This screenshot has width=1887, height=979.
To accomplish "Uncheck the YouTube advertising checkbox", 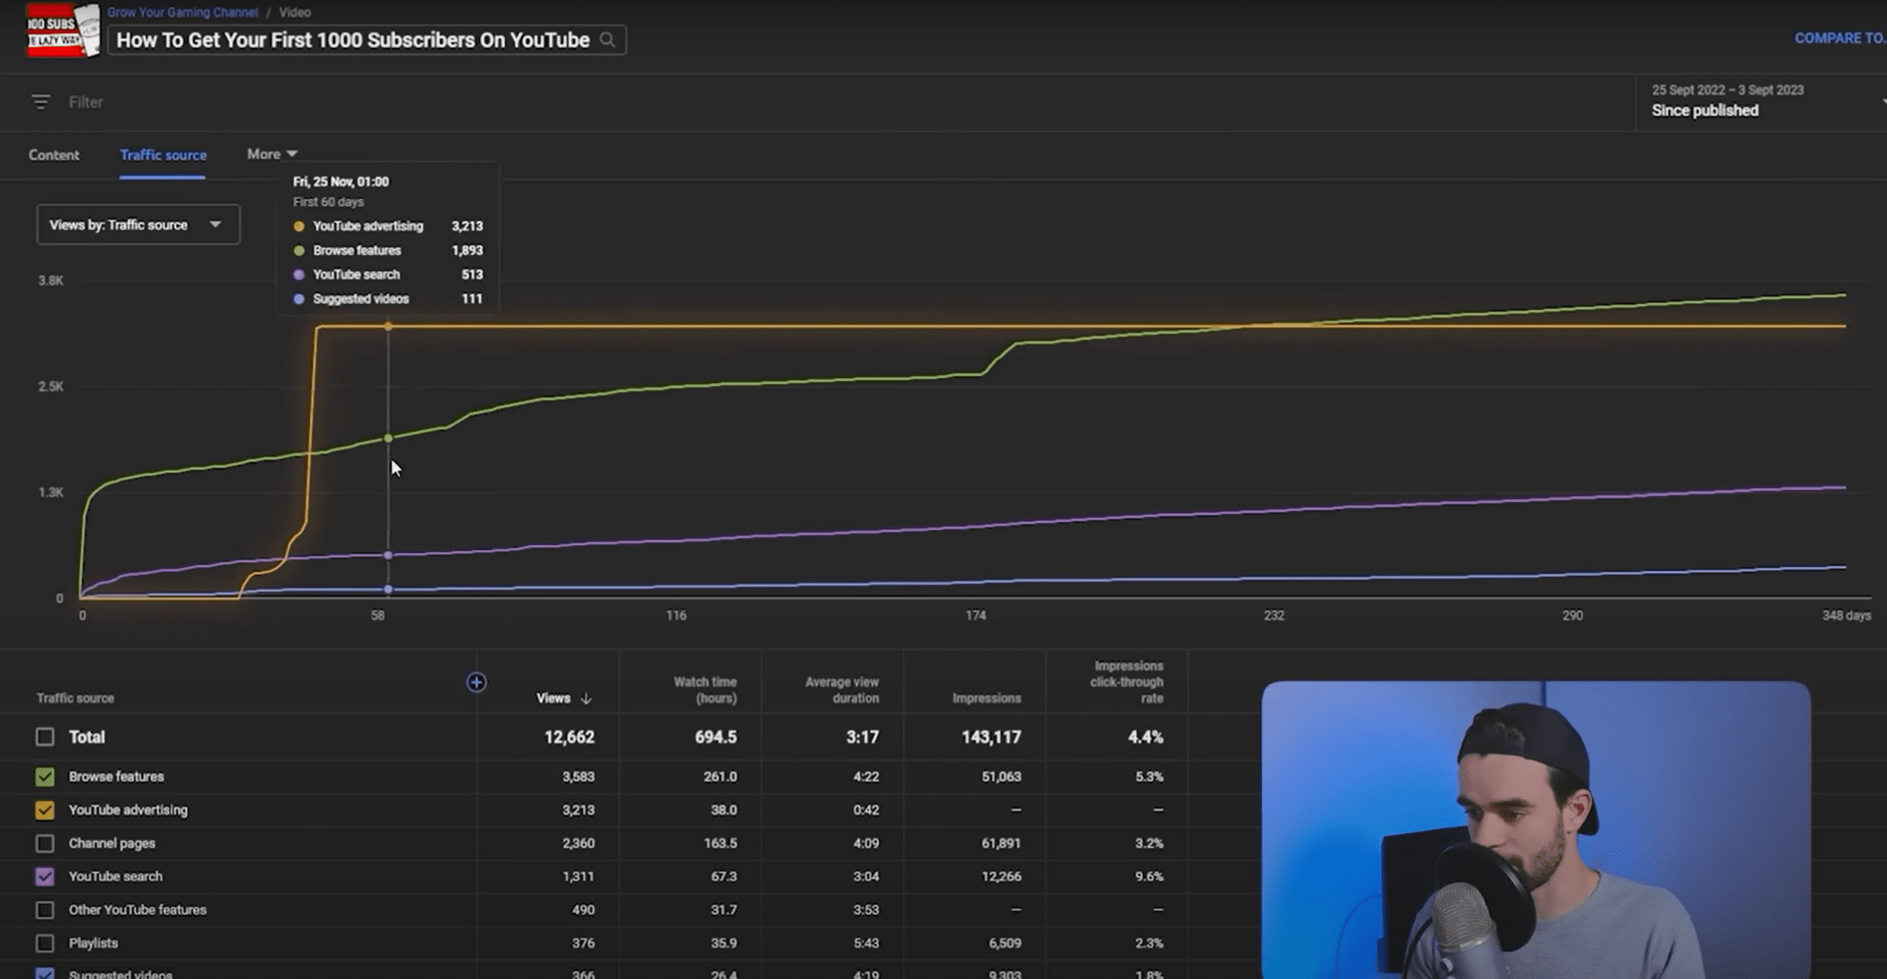I will tap(45, 810).
